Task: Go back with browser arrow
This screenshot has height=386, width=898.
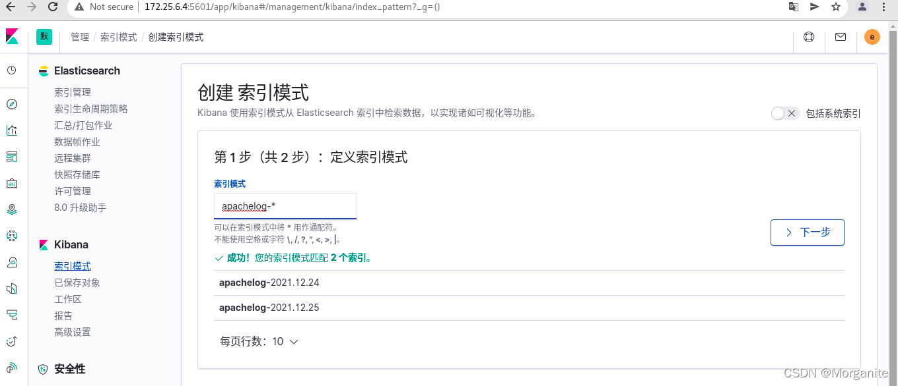Action: [x=11, y=7]
